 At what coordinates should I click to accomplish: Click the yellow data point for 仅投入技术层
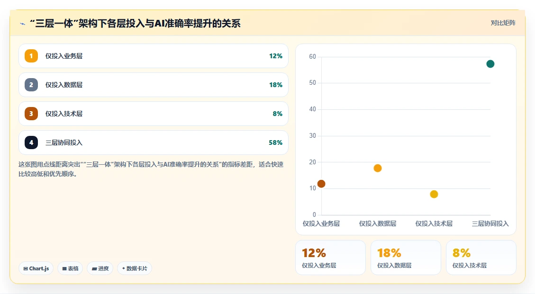[434, 195]
